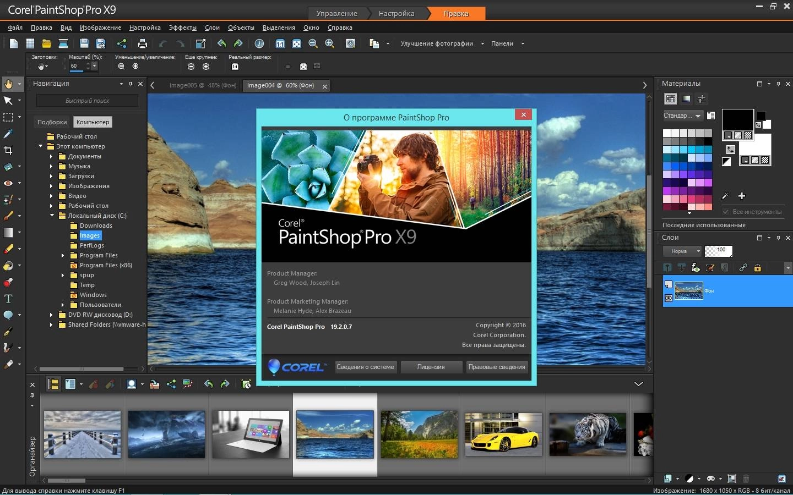Click the layer opacity 100 slider field

coord(719,251)
